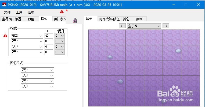
Task: Open PP提升 dropdown for third move
Action: tap(60, 47)
